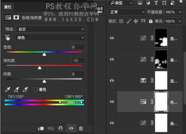The image size is (186, 134).
Task: Toggle visibility of the hue/saturation layer
Action: pos(112,102)
